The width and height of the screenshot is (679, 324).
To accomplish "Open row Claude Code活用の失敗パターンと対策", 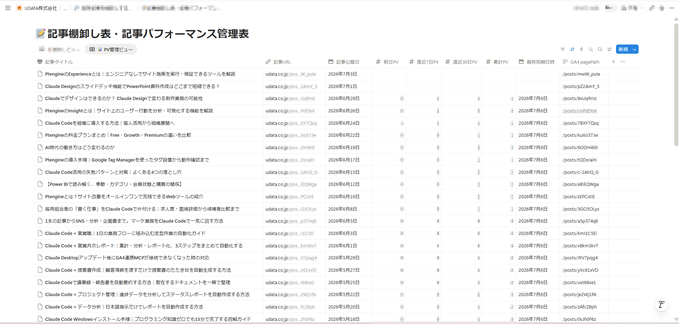I will tap(113, 172).
